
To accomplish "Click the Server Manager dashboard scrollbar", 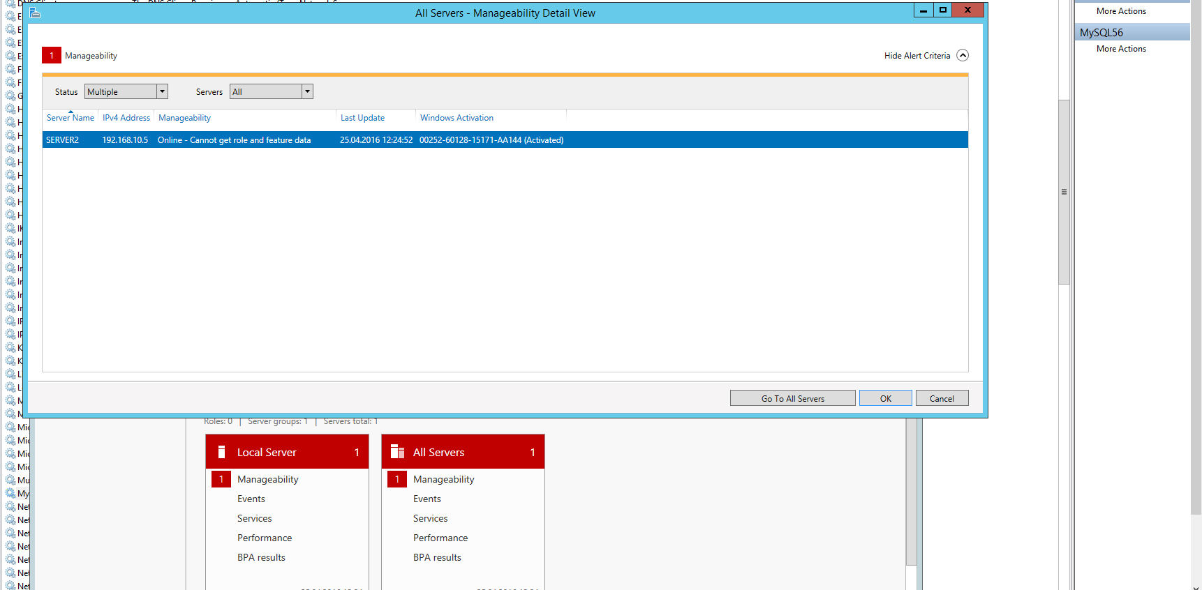I will click(911, 492).
